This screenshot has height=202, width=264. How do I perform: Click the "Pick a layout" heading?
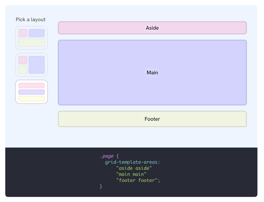(31, 20)
